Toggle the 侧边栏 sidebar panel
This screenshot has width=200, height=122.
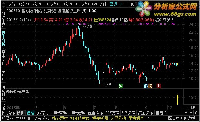pos(191,118)
